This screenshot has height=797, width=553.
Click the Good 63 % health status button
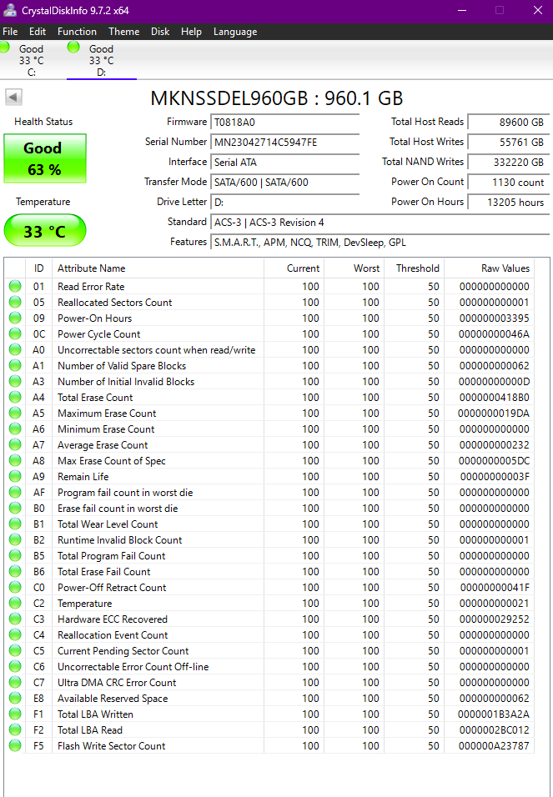(45, 158)
